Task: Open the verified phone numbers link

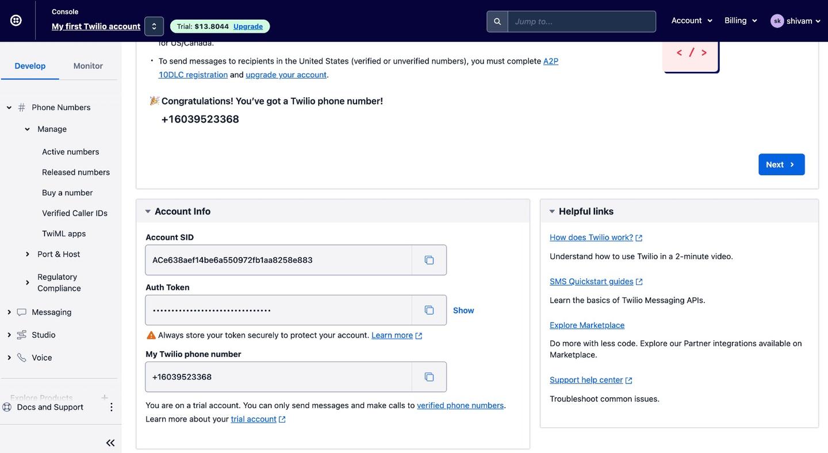Action: pyautogui.click(x=461, y=405)
